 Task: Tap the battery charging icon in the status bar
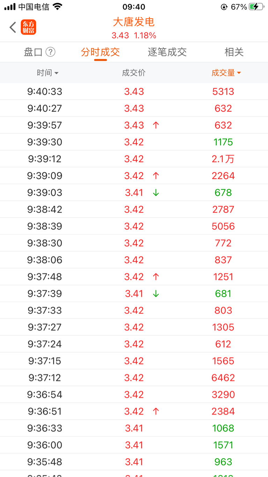[x=256, y=7]
